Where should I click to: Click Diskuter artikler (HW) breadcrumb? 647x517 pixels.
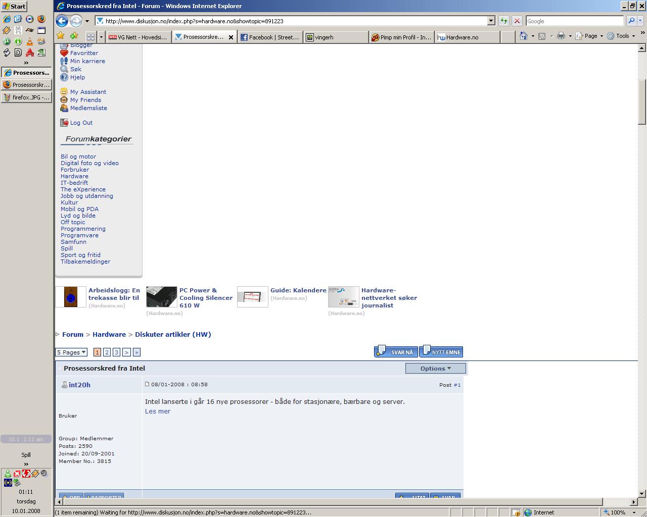173,334
